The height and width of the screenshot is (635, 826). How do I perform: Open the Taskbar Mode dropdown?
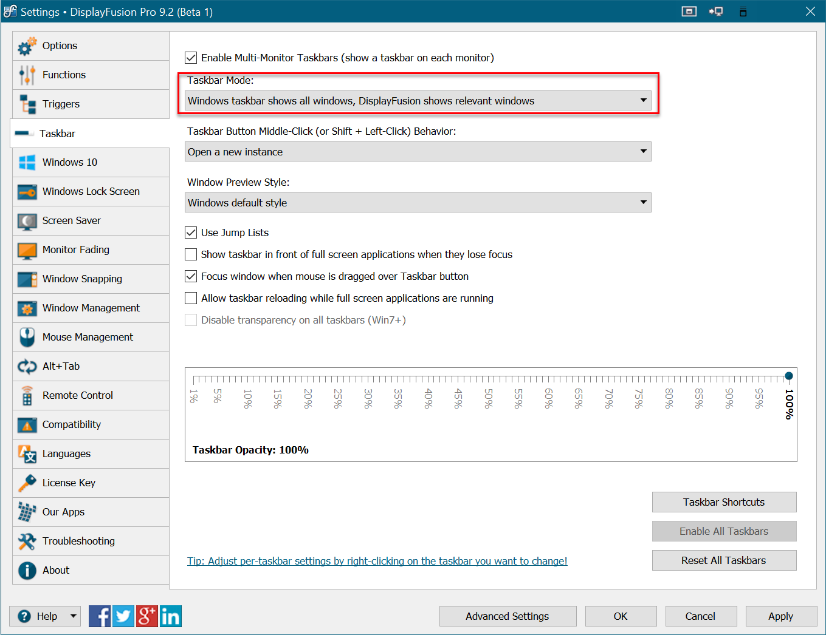(x=418, y=101)
